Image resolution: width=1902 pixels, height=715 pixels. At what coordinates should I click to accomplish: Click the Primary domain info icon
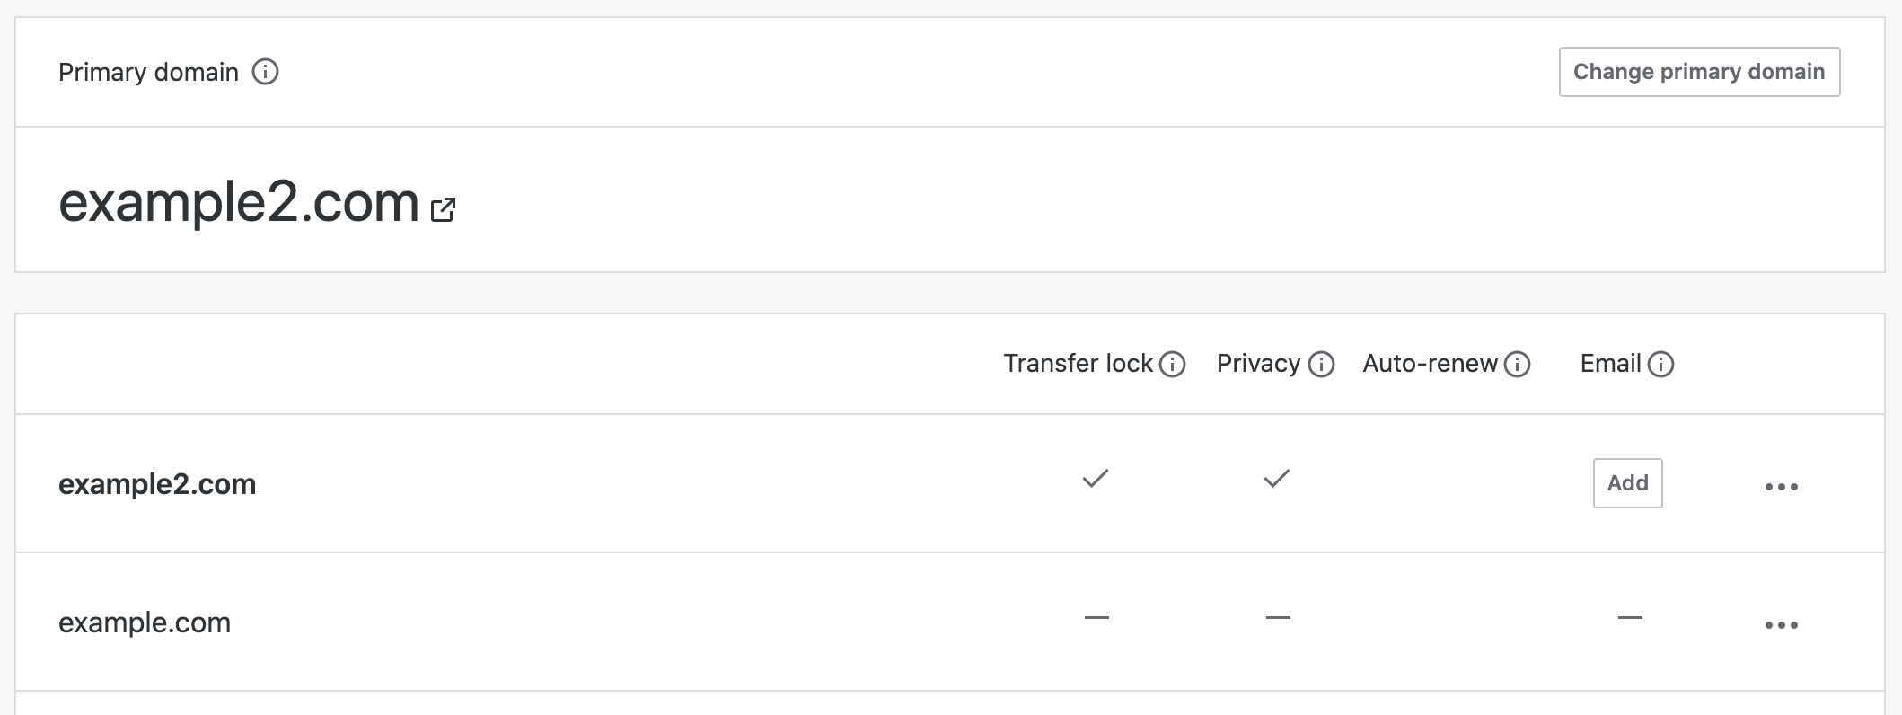(x=265, y=72)
